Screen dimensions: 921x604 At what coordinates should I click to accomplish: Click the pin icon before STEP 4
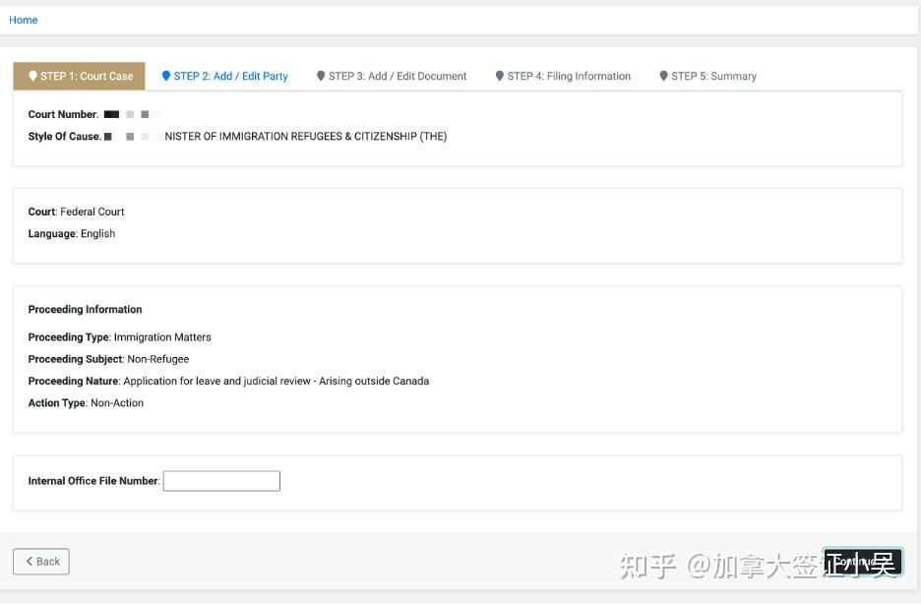[x=500, y=76]
